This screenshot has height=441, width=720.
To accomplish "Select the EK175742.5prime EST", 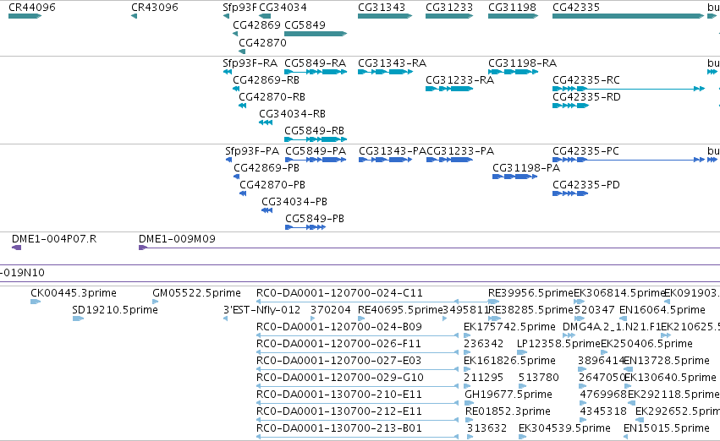I will (x=469, y=335).
